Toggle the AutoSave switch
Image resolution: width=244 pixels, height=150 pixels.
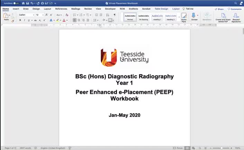[x=16, y=3]
